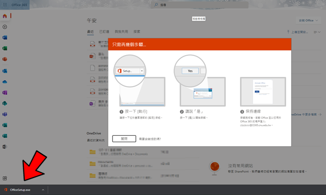Viewport: 326px width, 195px height.
Task: Click the blank document icon in recent list
Action: [x=92, y=68]
